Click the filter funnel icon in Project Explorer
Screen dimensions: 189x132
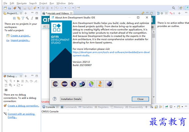coord(23,18)
